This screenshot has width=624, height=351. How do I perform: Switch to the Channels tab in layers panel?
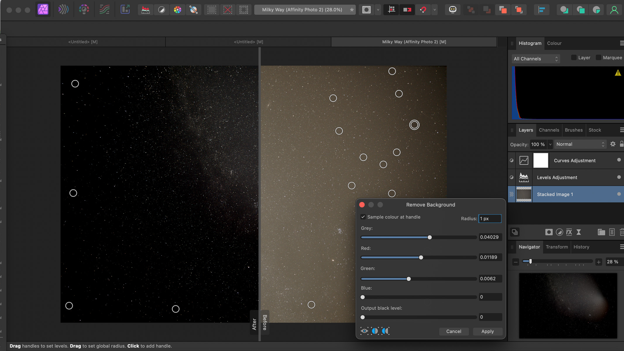[549, 130]
